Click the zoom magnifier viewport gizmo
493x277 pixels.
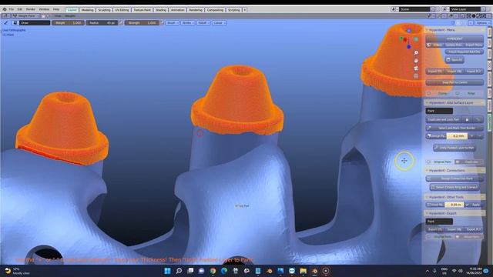[416, 52]
